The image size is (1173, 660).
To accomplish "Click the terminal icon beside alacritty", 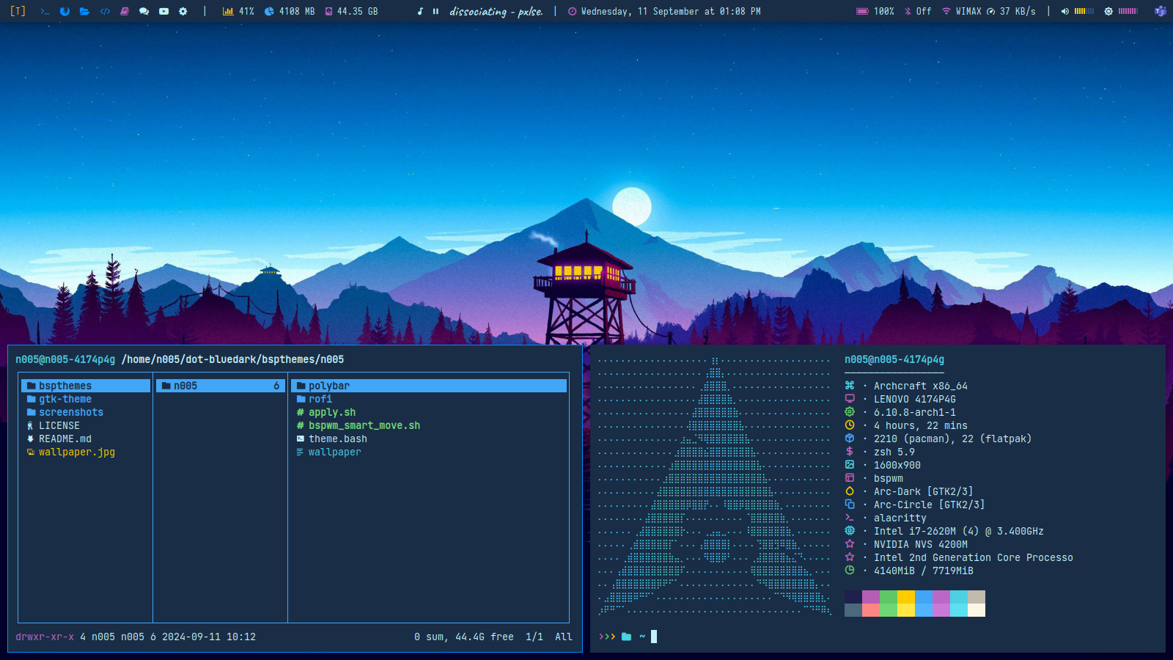I will click(x=850, y=518).
